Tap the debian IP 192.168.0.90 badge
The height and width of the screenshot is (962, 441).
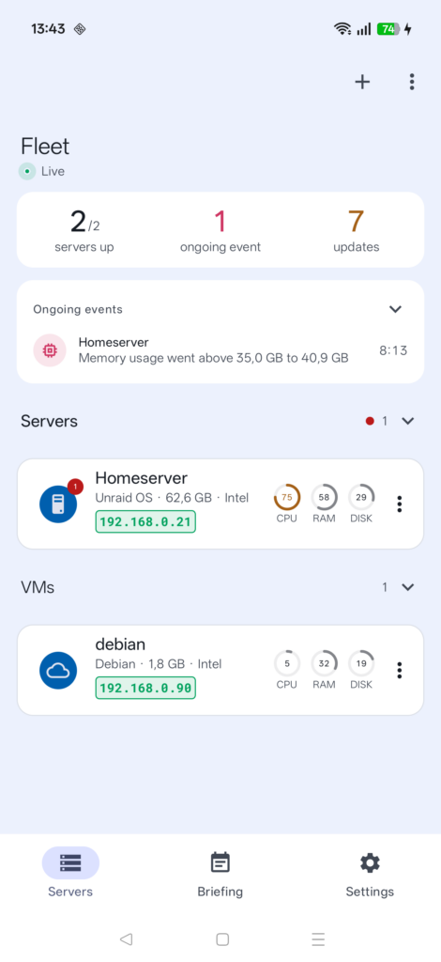(145, 689)
